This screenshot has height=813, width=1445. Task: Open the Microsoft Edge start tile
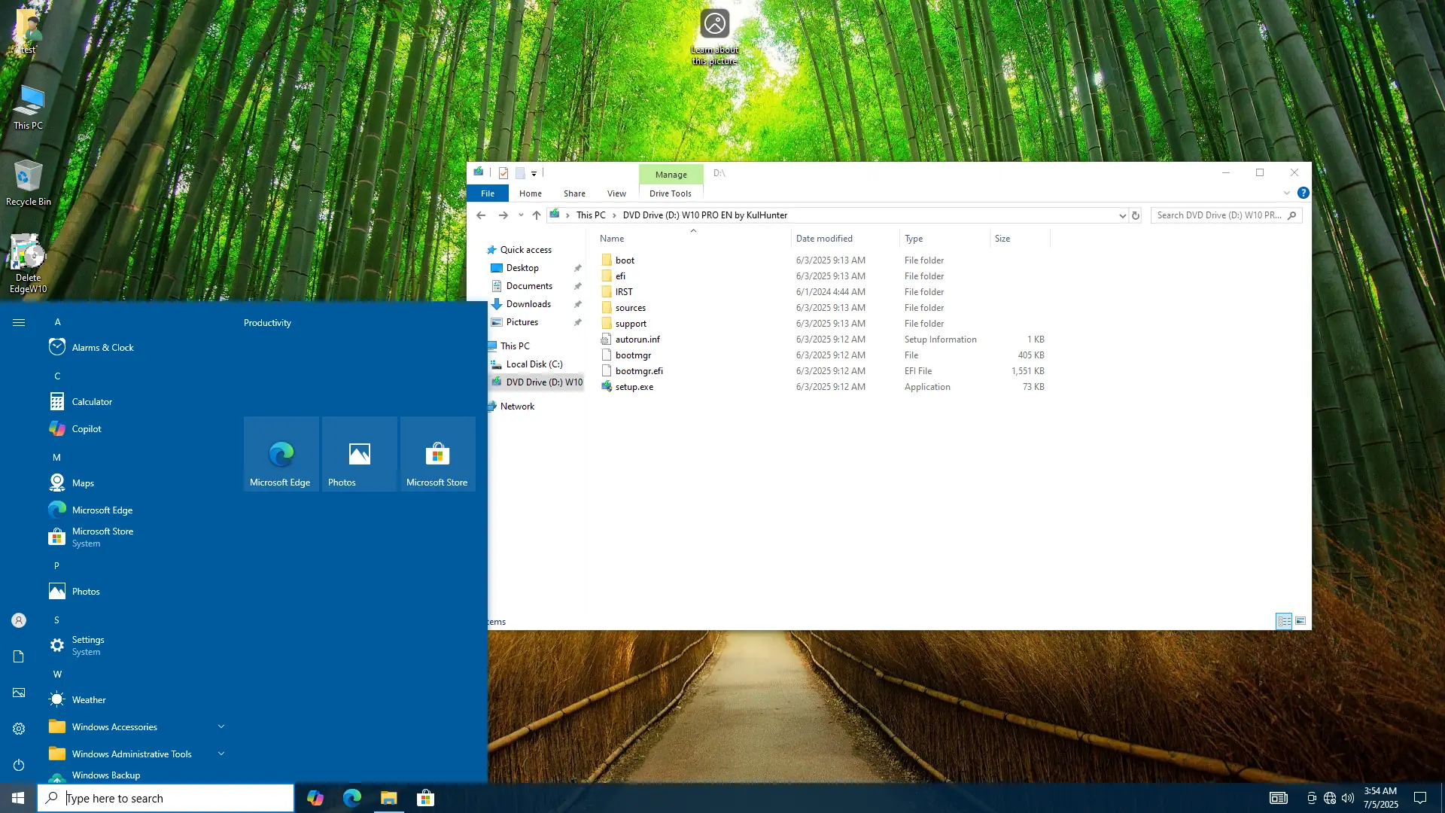pos(281,454)
